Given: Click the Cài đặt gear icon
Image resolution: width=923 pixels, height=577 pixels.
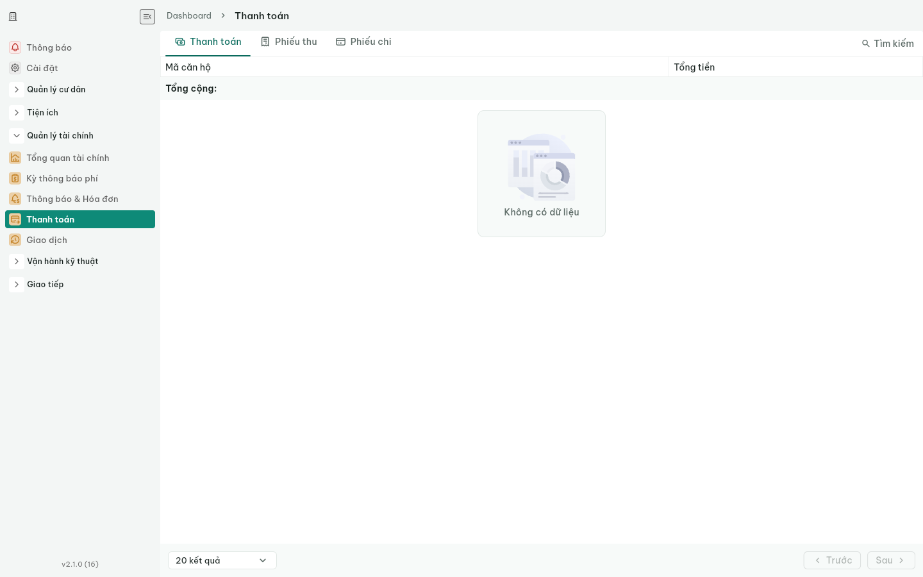Looking at the screenshot, I should [x=15, y=68].
